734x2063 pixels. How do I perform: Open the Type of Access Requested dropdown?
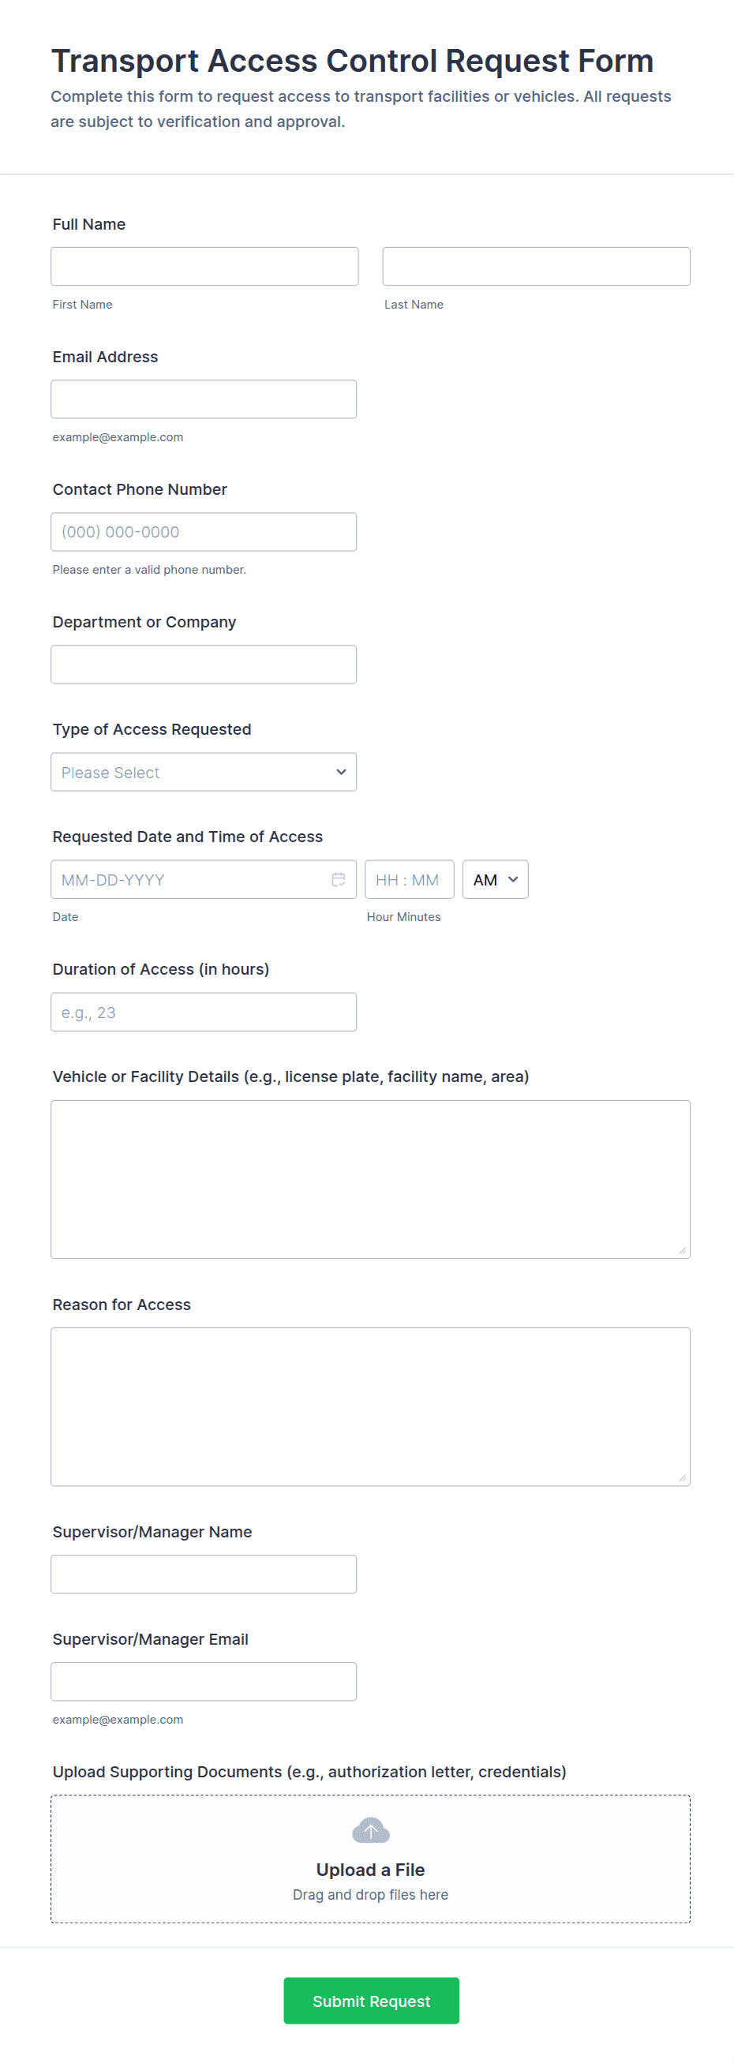tap(204, 772)
